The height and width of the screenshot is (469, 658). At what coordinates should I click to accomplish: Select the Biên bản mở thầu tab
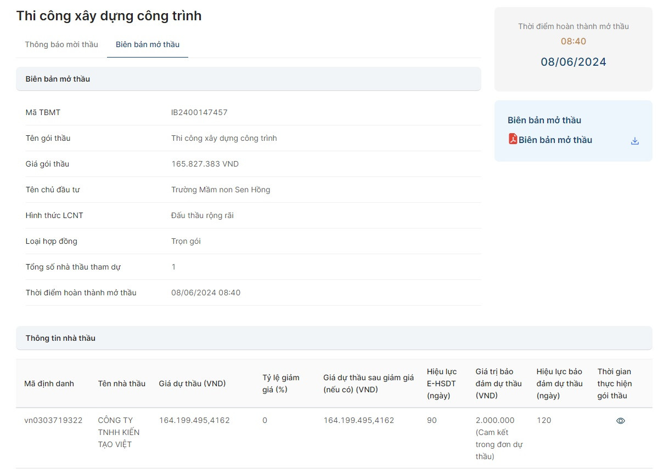(x=147, y=44)
